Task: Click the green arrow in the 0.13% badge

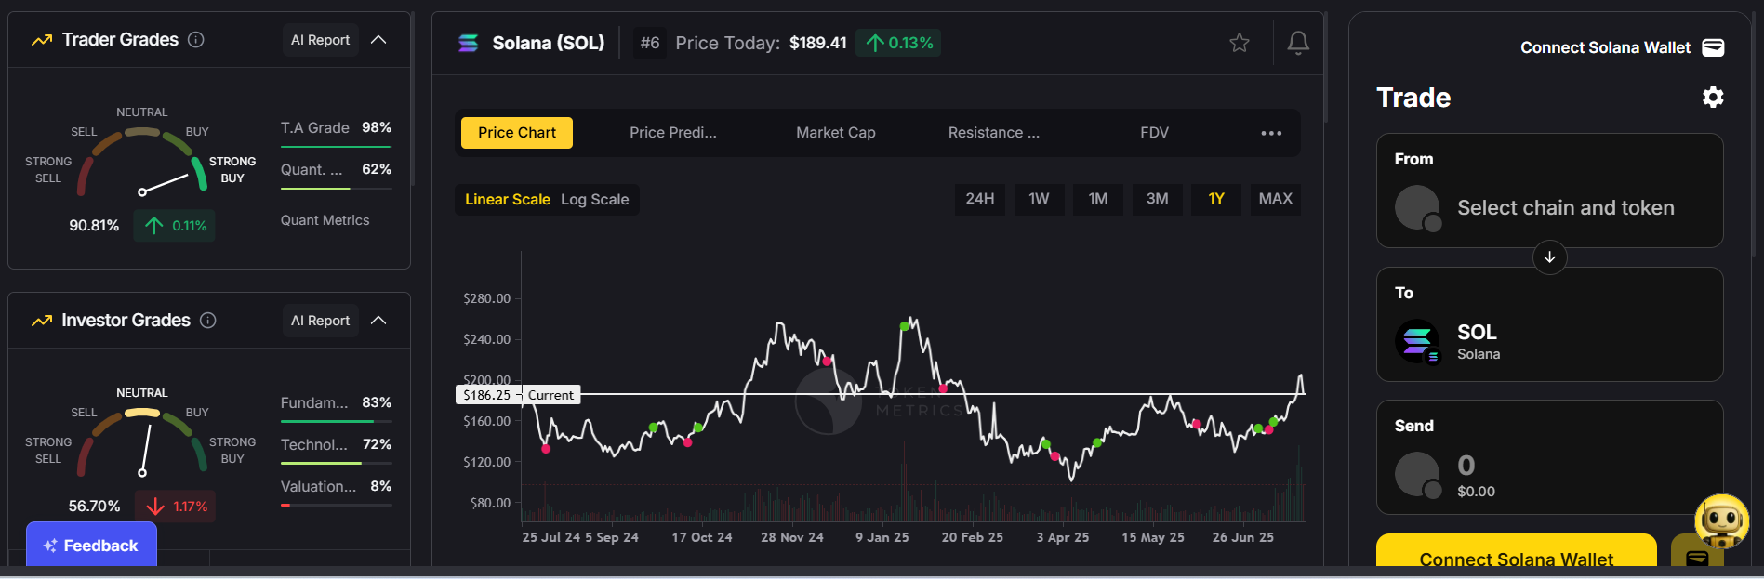Action: 874,43
